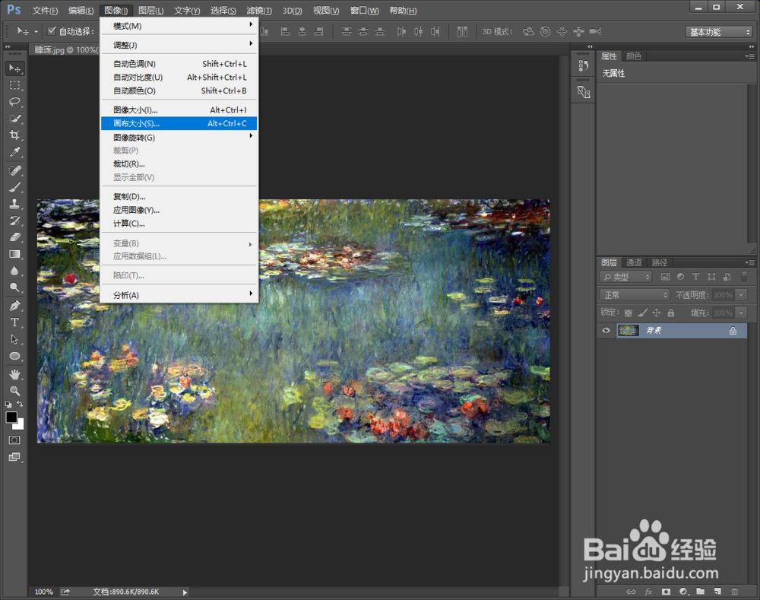Choose 复制(D) command

click(x=179, y=196)
